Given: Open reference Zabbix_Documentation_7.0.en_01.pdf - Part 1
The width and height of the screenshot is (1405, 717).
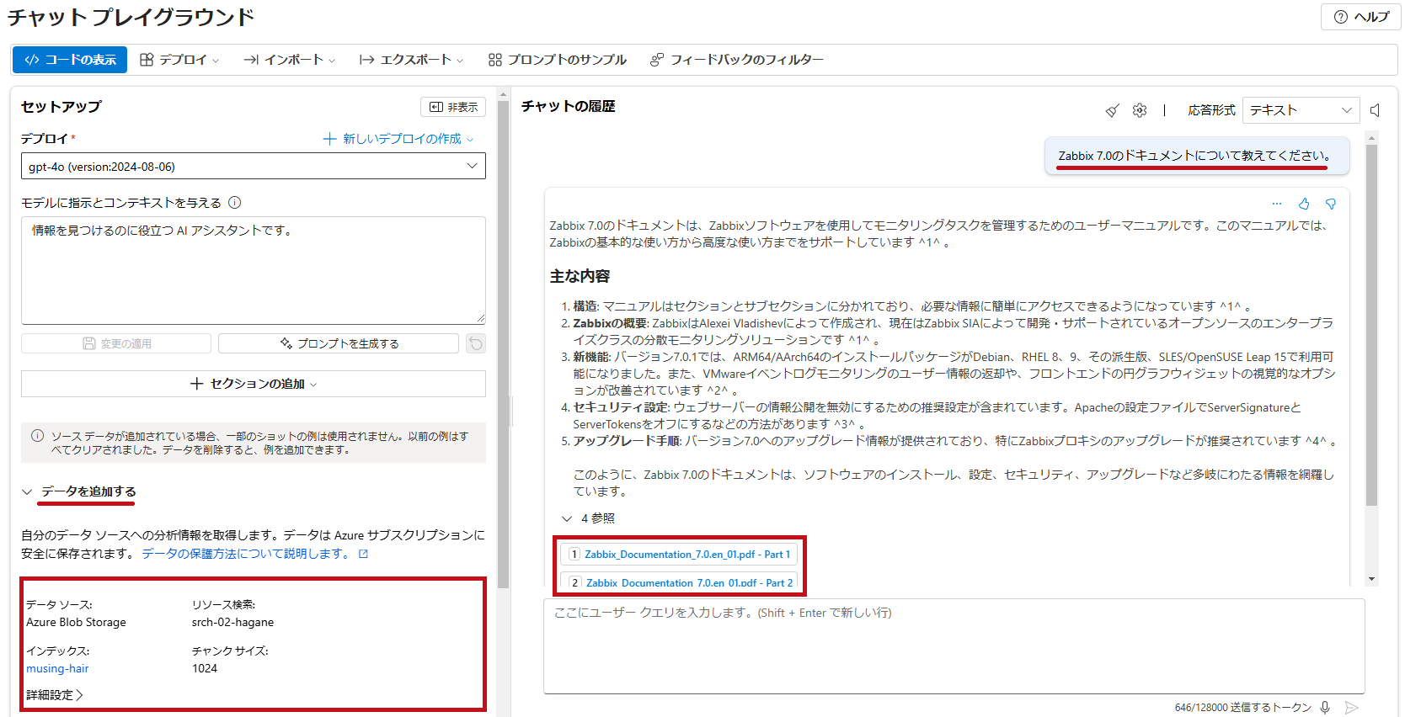Looking at the screenshot, I should [679, 554].
